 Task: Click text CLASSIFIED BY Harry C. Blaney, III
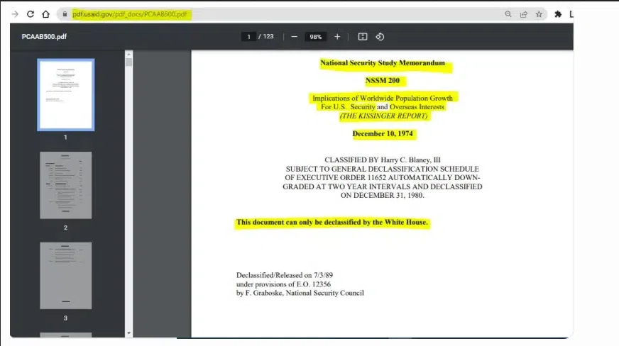[x=382, y=160]
